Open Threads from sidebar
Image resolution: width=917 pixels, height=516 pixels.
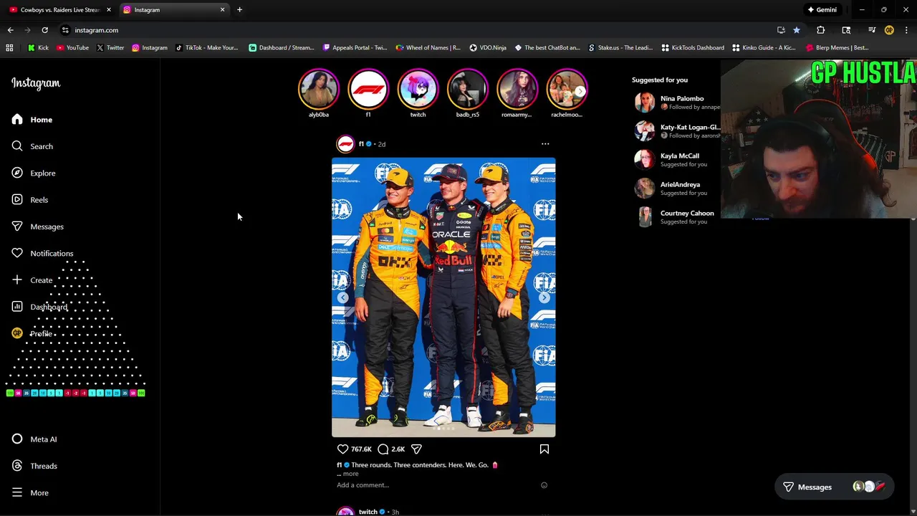click(34, 466)
